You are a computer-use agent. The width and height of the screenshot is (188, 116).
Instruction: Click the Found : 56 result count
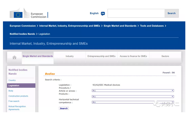coord(169,72)
